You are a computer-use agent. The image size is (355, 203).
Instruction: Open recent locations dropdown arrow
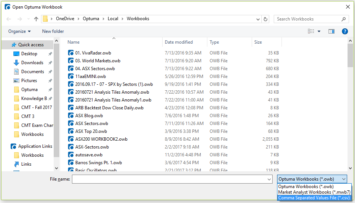(x=28, y=19)
